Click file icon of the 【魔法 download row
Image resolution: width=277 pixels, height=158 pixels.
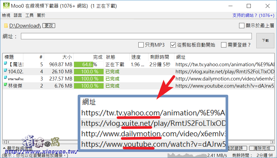[6, 63]
